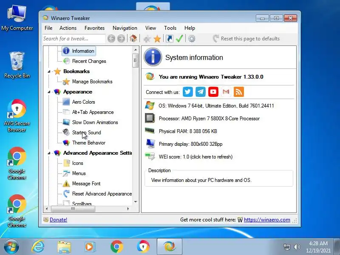
Task: Go to the Home page icon
Action: [133, 38]
